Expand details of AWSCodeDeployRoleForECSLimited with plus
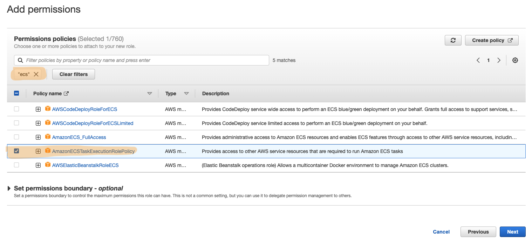 coord(38,123)
